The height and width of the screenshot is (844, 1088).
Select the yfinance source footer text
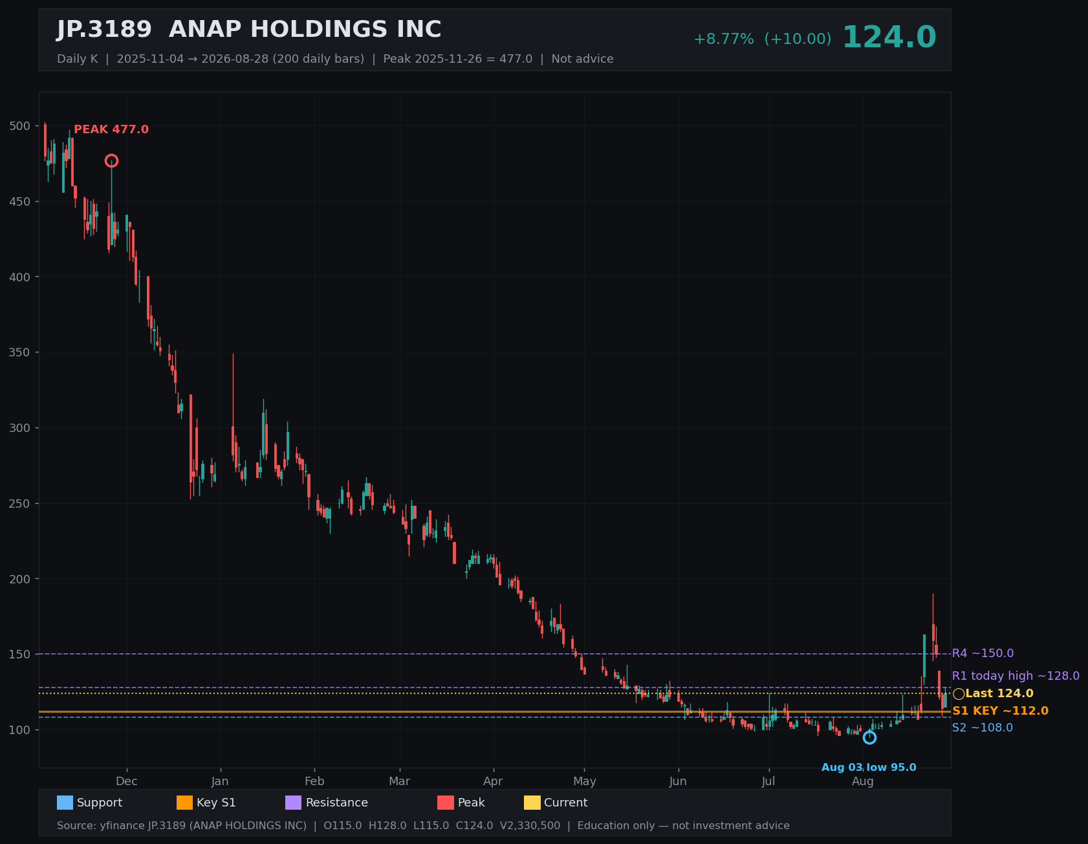tap(423, 826)
